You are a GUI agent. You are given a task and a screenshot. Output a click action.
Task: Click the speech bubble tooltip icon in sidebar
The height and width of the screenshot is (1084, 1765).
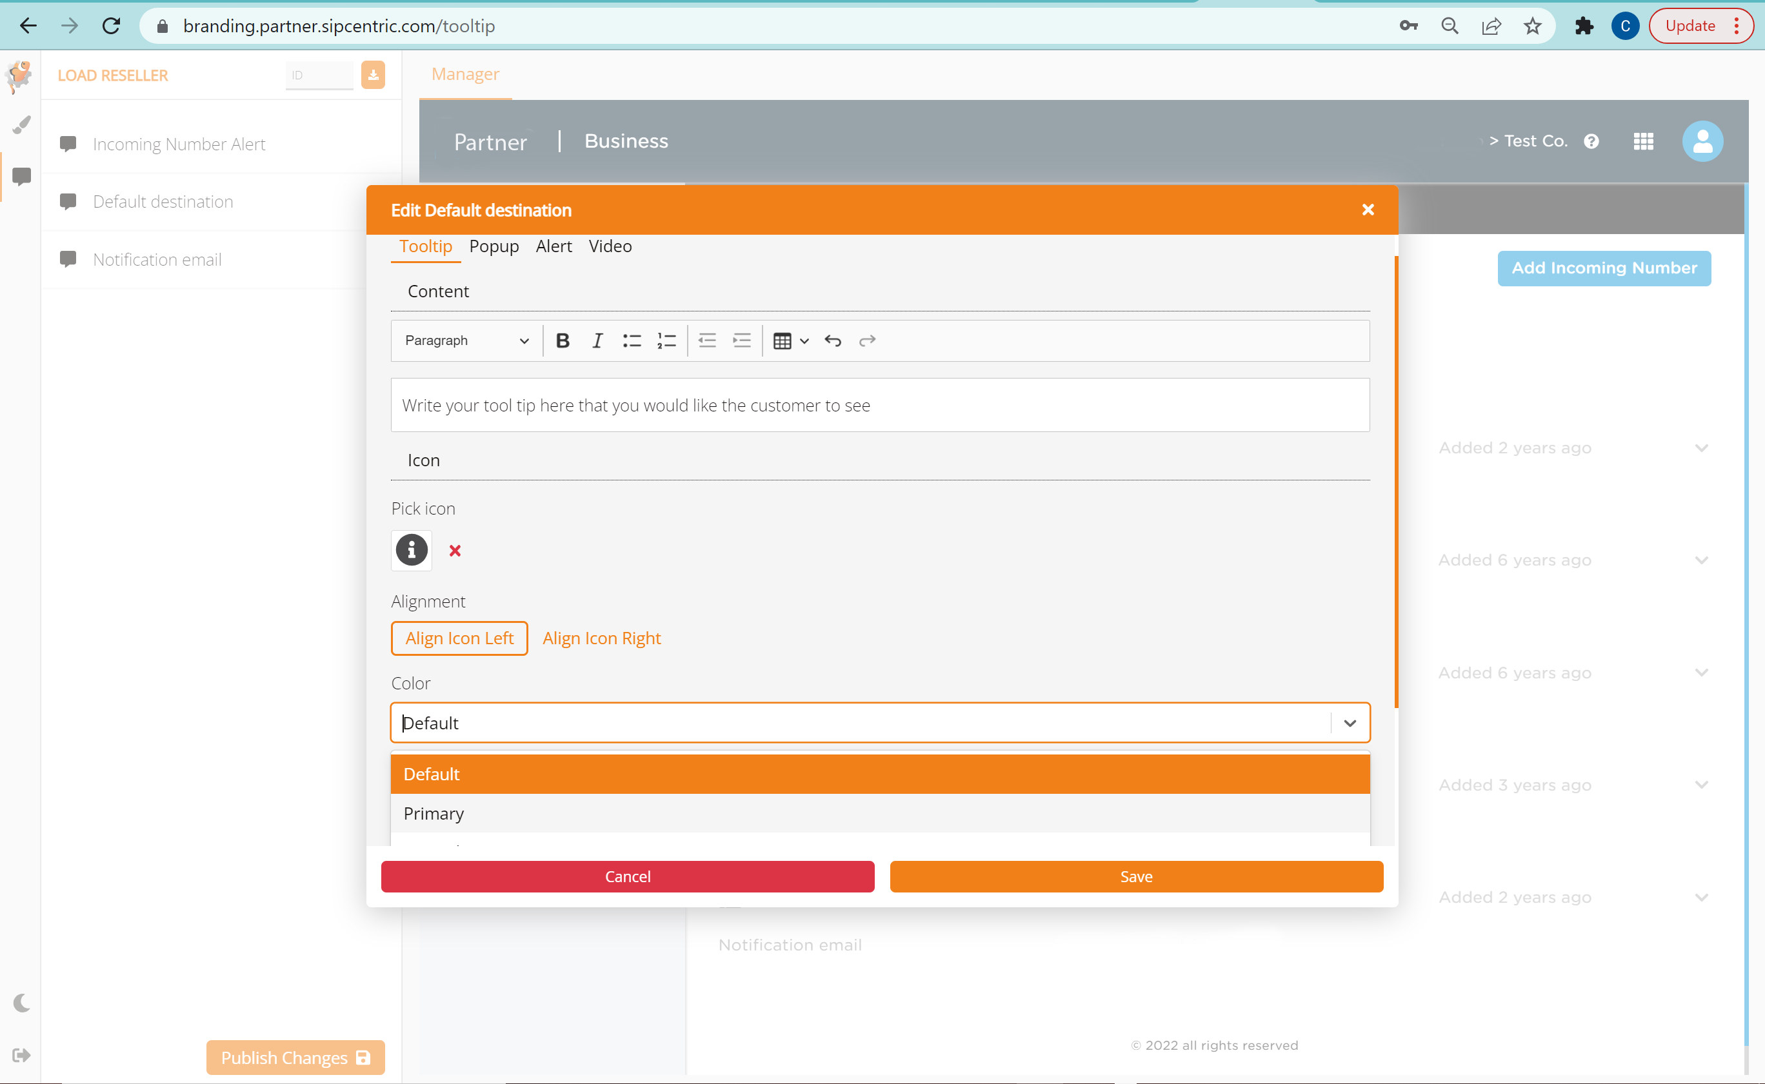click(21, 176)
